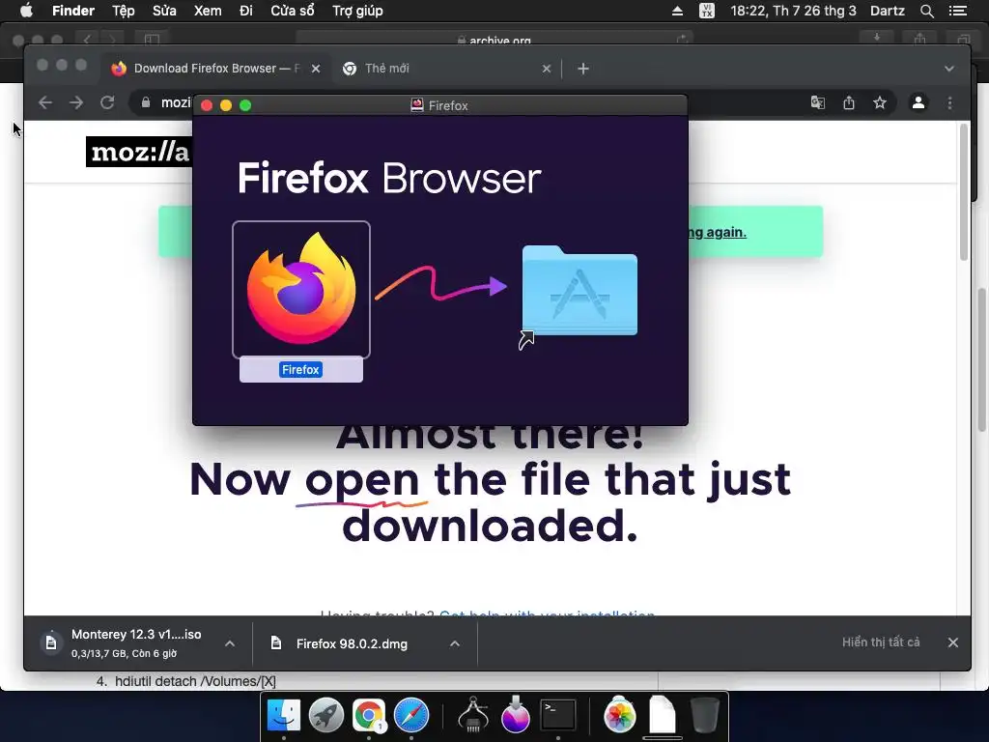This screenshot has width=989, height=742.
Task: Expand options for Firefox 98.0.2.dmg download
Action: 455,643
